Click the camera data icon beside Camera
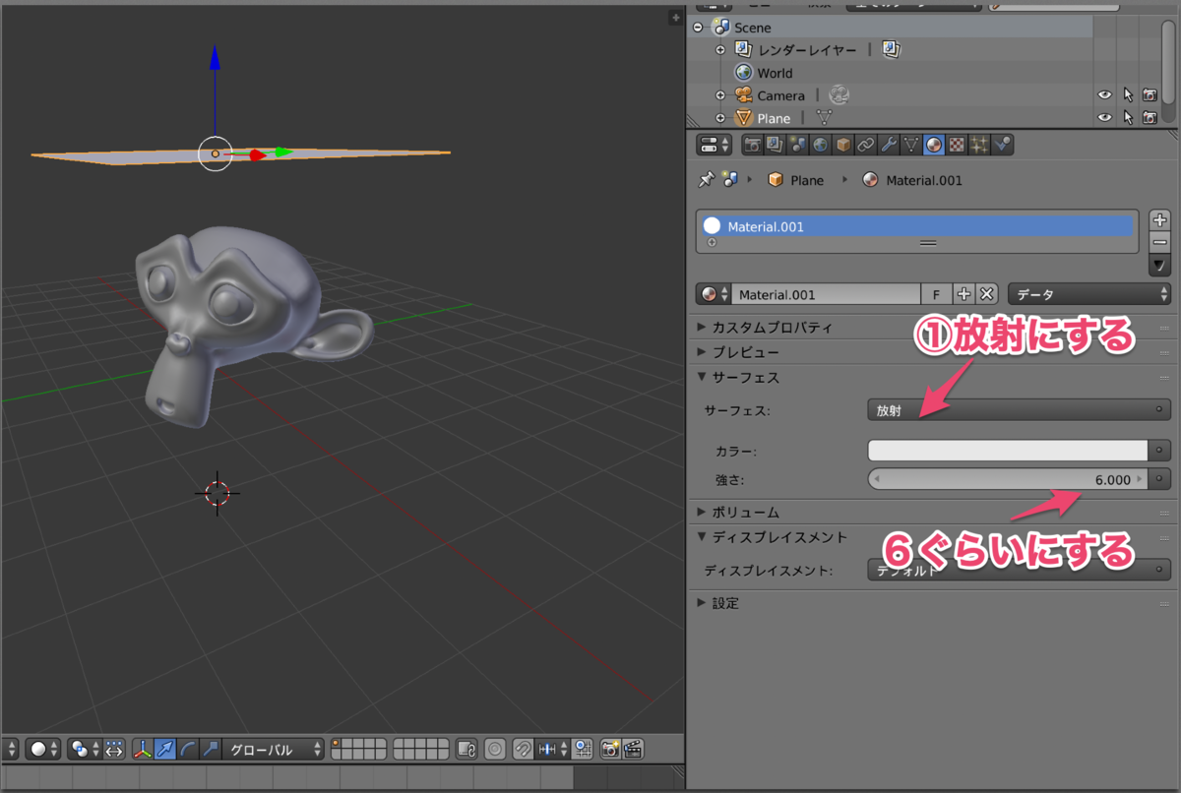The width and height of the screenshot is (1181, 793). 839,95
